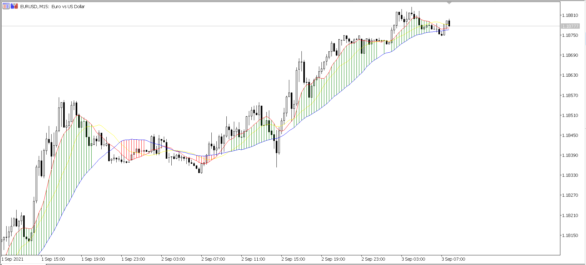Click the 3 Sep 07:00 time label
The height and width of the screenshot is (265, 586).
point(453,259)
